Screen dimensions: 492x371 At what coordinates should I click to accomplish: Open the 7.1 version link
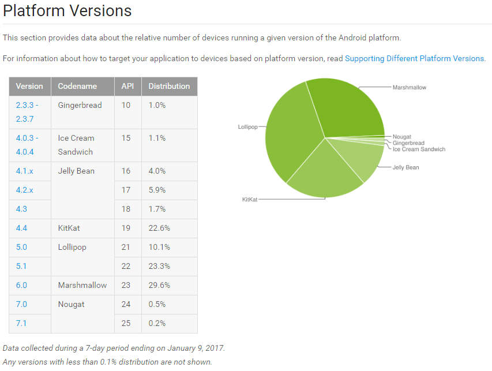21,323
